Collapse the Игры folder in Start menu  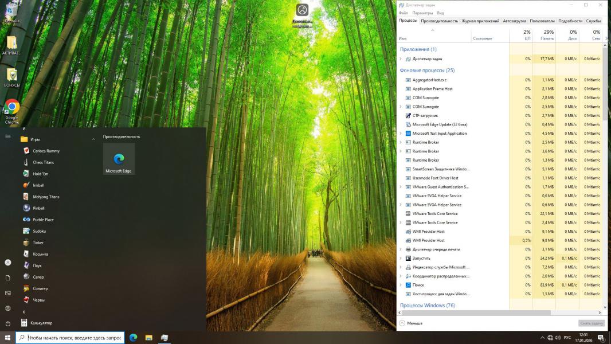click(93, 139)
